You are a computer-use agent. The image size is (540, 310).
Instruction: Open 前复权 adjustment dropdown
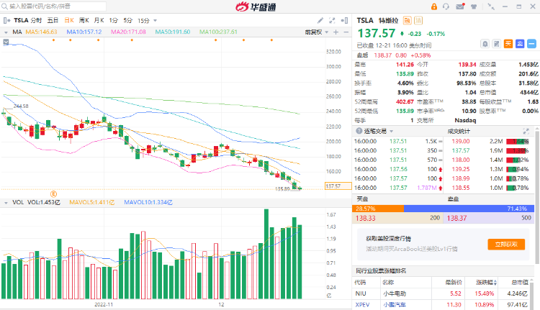pos(317,32)
